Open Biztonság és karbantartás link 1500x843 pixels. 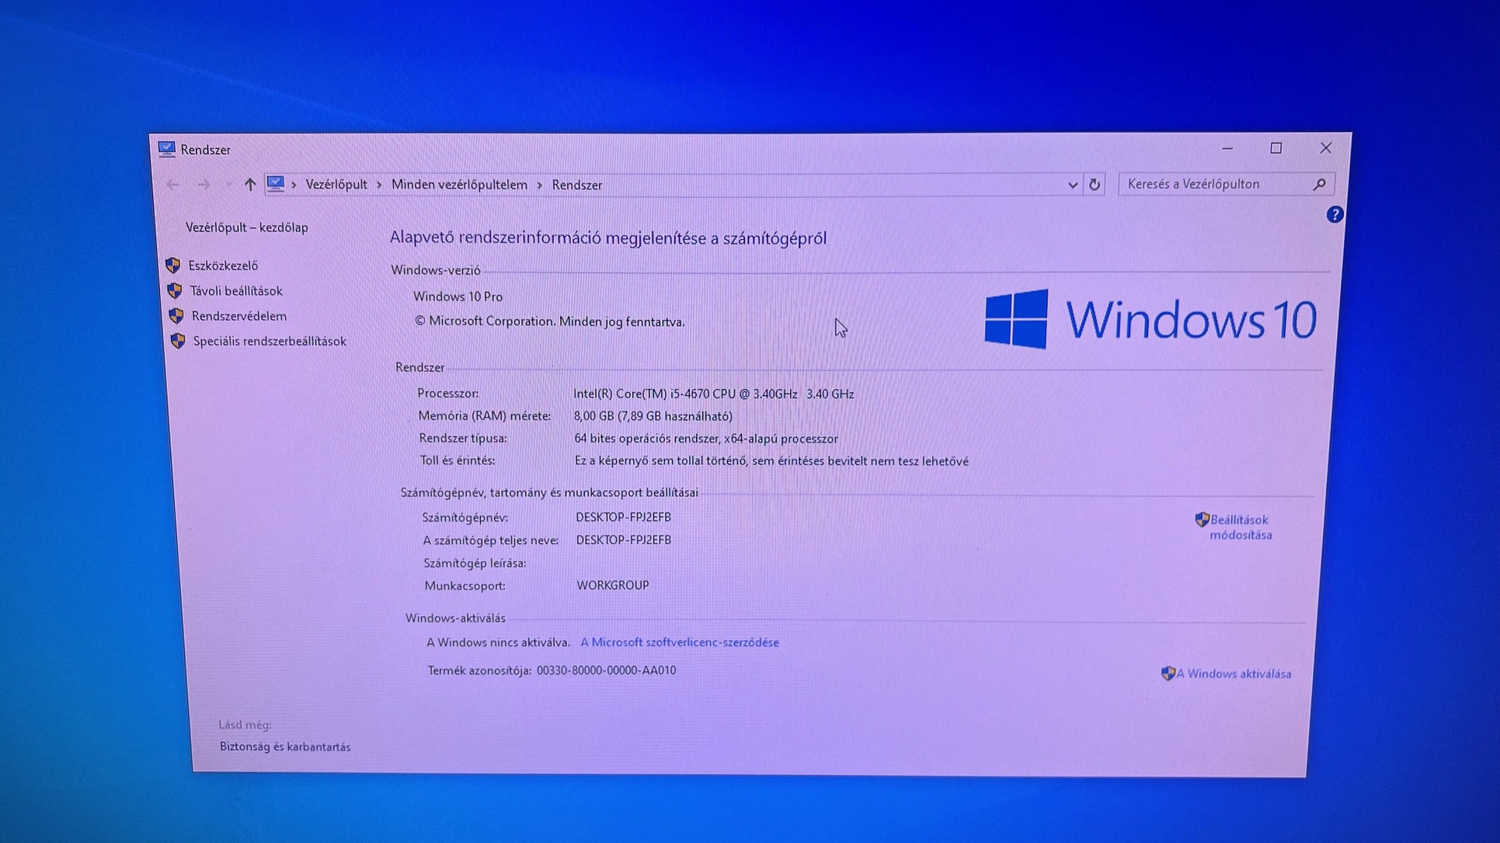pos(284,747)
